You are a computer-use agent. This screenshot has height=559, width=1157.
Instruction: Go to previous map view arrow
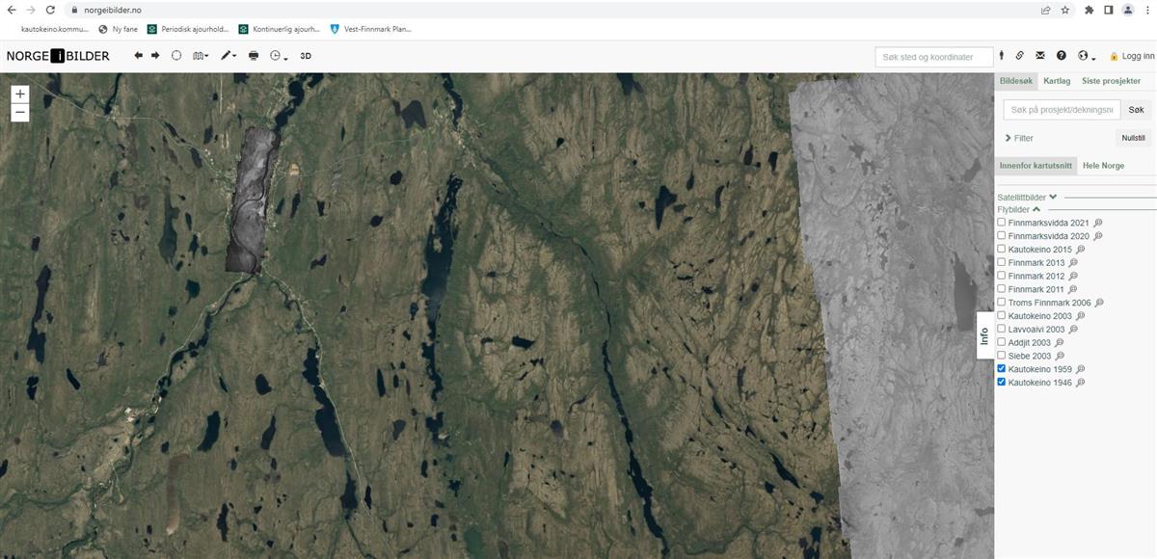[x=139, y=56]
